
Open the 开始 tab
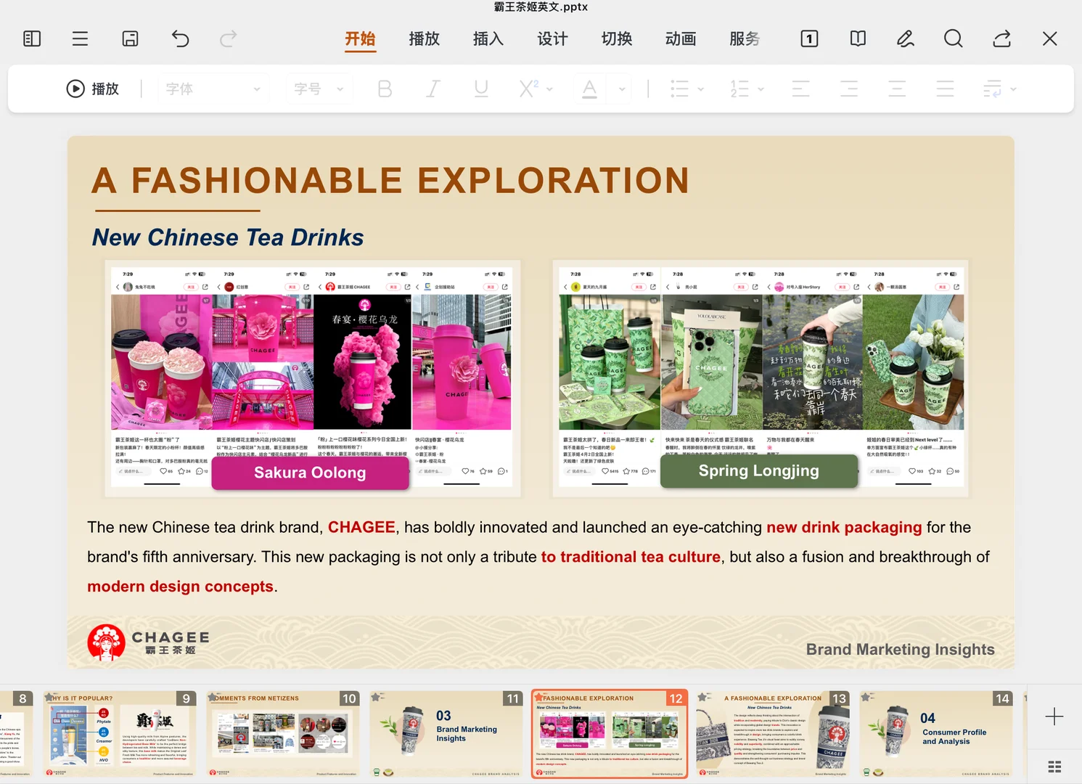point(360,38)
